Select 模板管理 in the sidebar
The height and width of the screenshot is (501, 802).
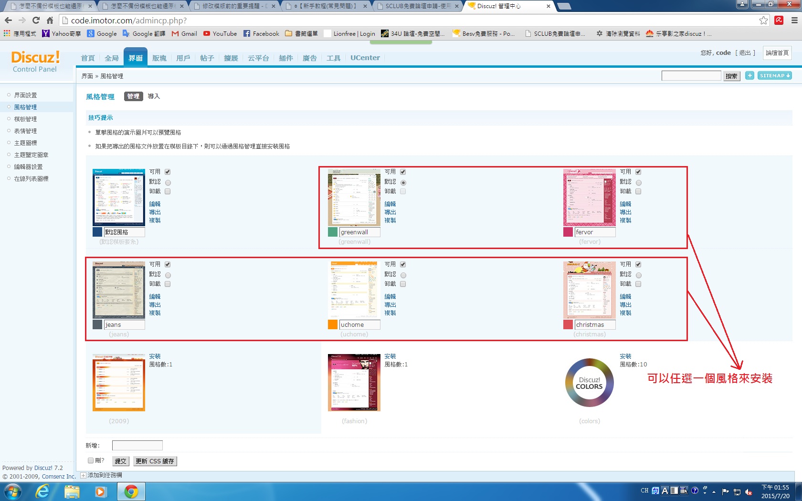25,119
